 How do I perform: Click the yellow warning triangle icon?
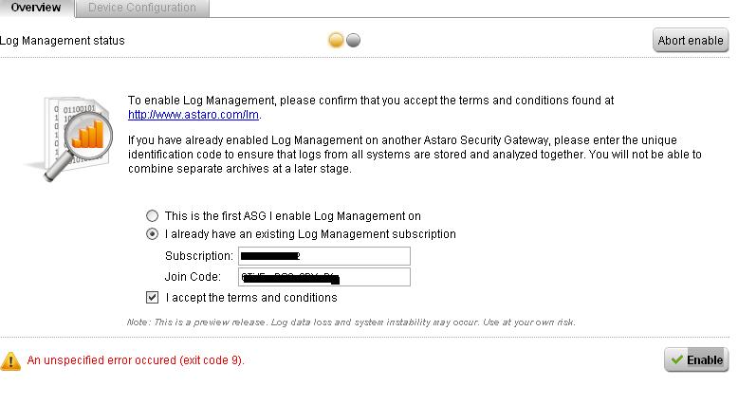(x=10, y=360)
